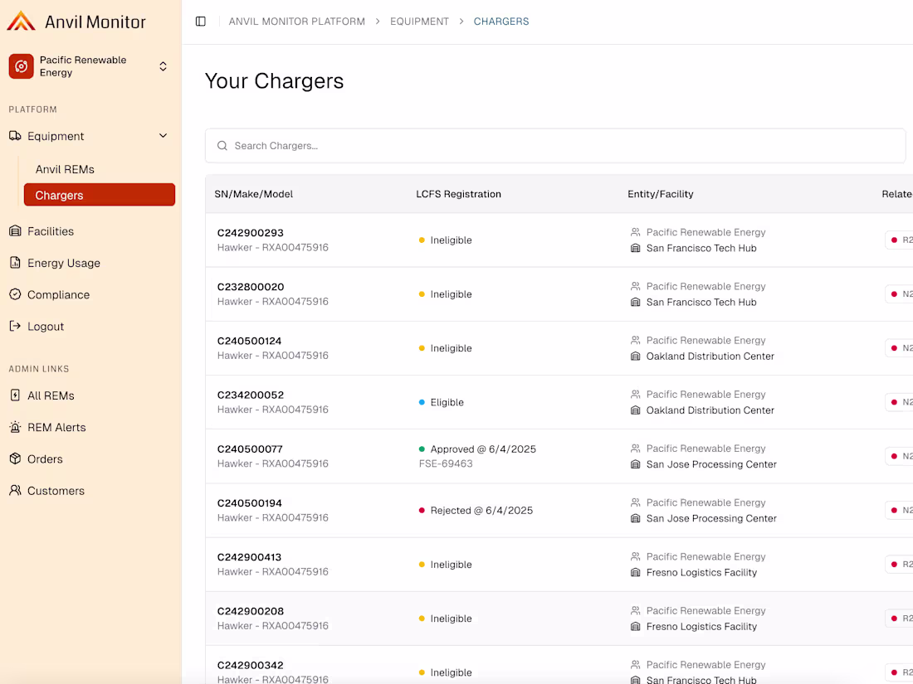Image resolution: width=913 pixels, height=684 pixels.
Task: Click the facility building icon in C234200052 row
Action: click(x=635, y=410)
